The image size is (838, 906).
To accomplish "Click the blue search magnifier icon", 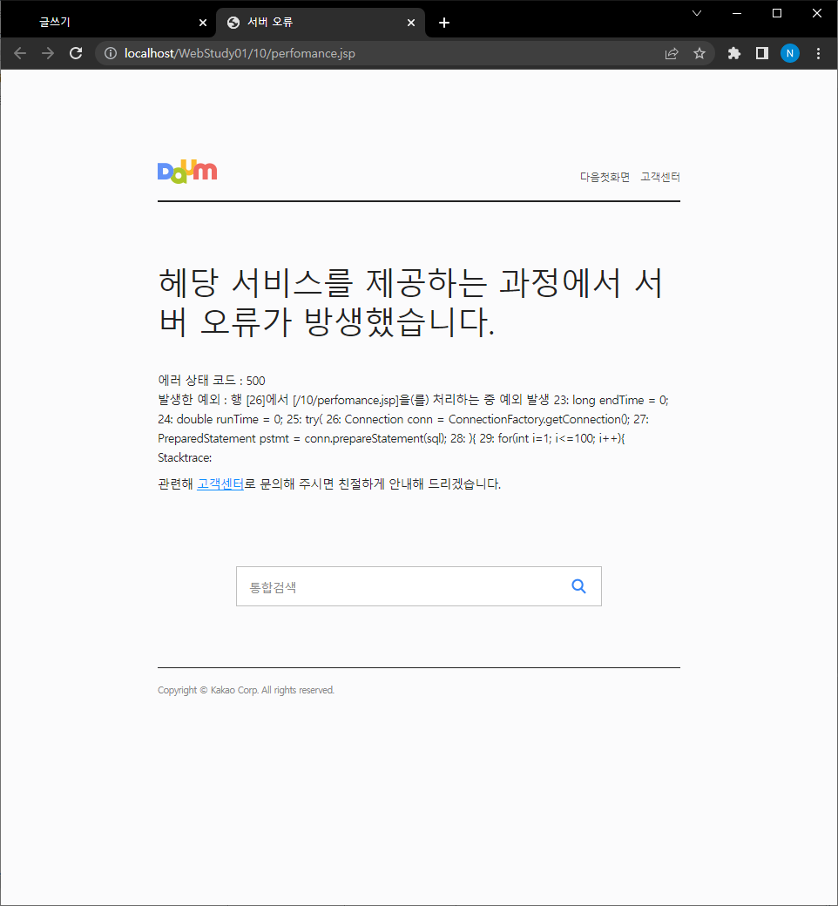I will click(x=578, y=586).
